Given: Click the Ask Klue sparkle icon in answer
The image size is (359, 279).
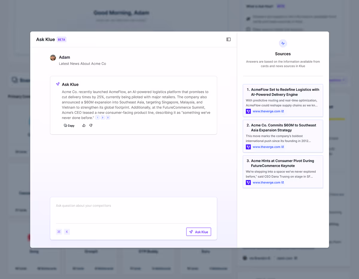Looking at the screenshot, I should pyautogui.click(x=58, y=84).
